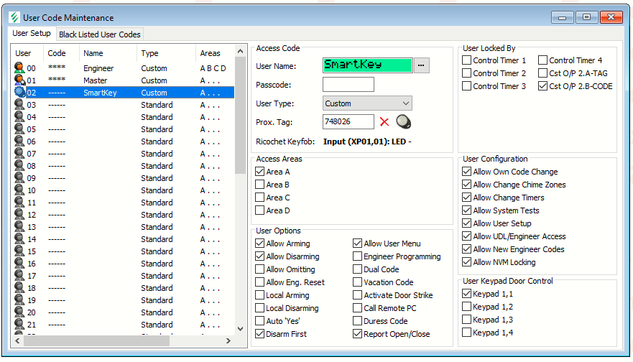Click scroll down arrow in user list
Screen dimensions: 633x362
point(240,329)
